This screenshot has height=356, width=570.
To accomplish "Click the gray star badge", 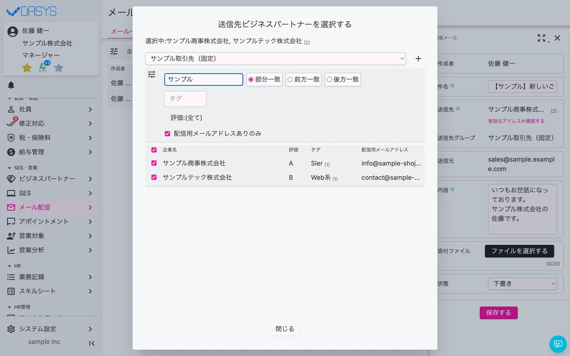I will coord(59,68).
